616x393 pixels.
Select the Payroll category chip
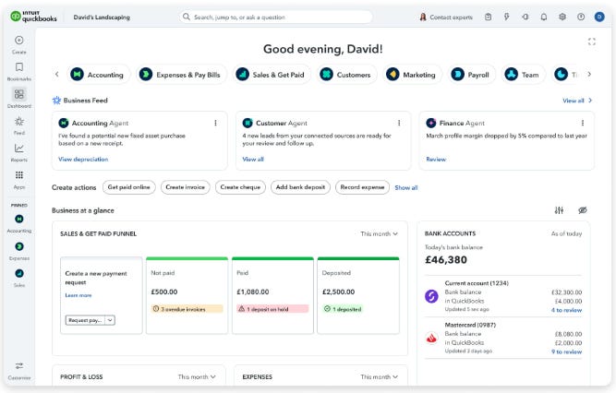[471, 75]
